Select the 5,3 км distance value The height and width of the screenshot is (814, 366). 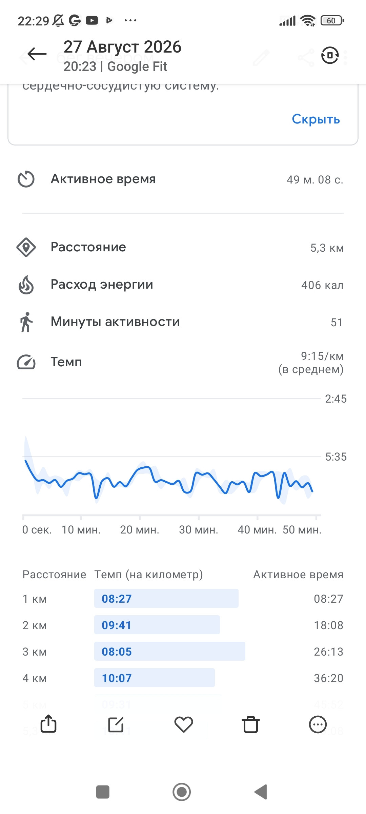pyautogui.click(x=327, y=248)
